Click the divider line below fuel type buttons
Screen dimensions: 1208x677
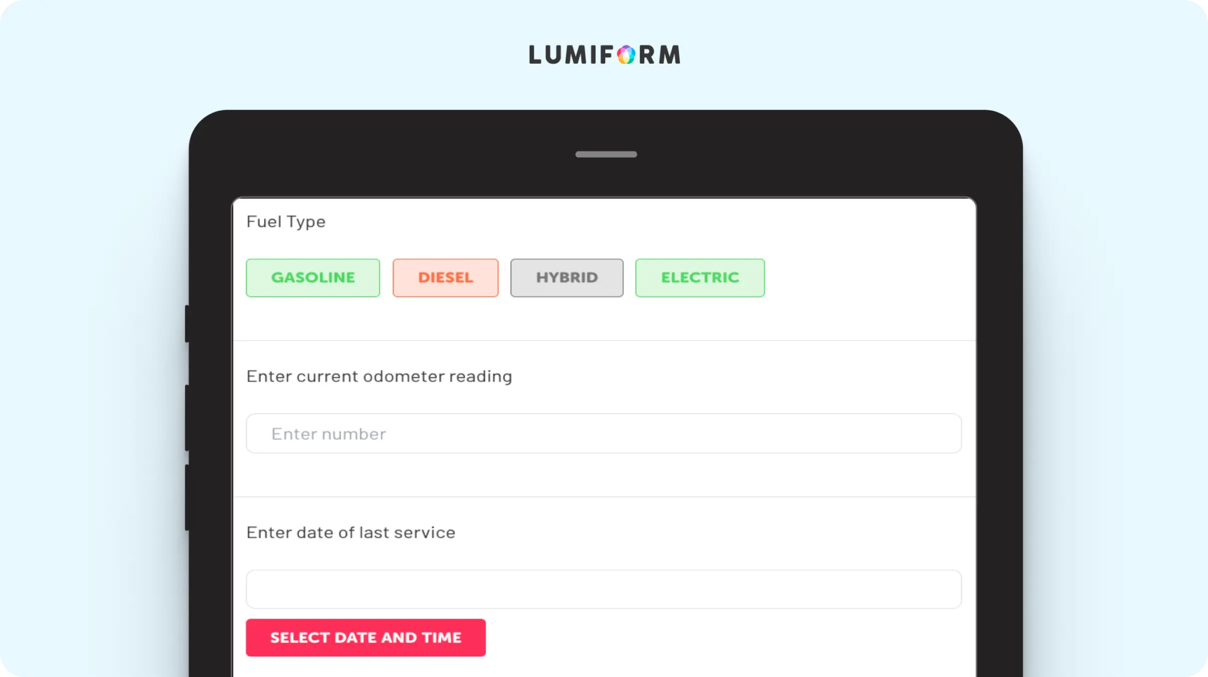(604, 340)
